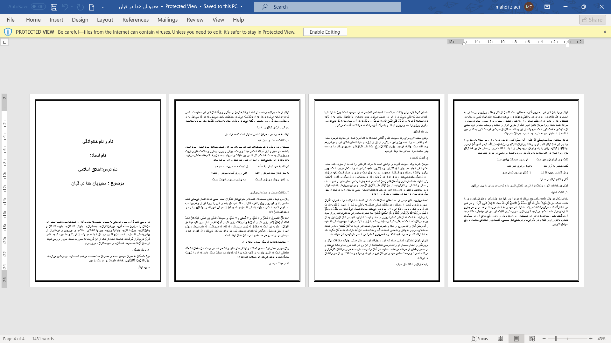The image size is (611, 343).
Task: Open the Layout tab
Action: tap(105, 20)
